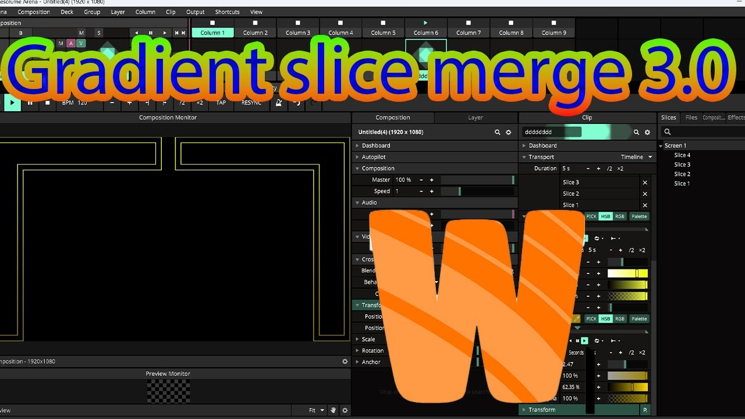Toggle the metronome icon

tap(279, 102)
